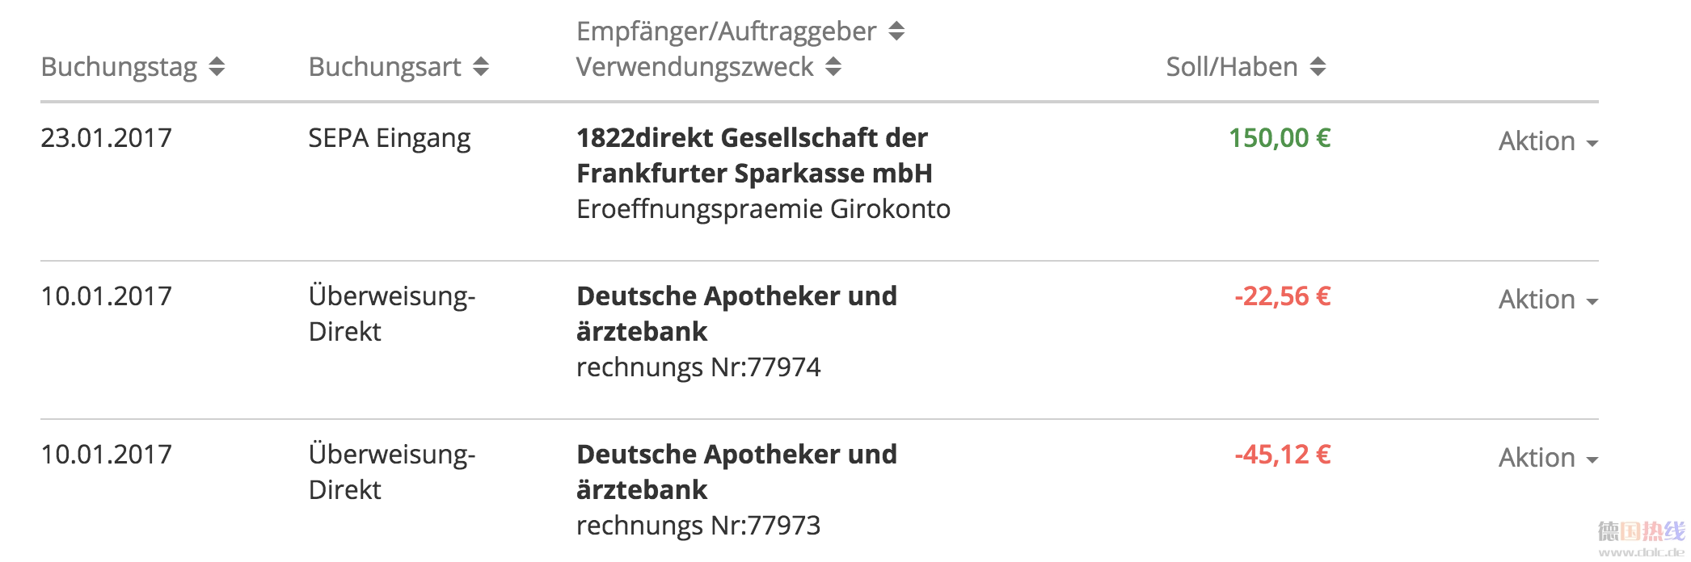Select transaction with rechnungs Nr:77974
Image resolution: width=1691 pixels, height=562 pixels.
[x=698, y=368]
